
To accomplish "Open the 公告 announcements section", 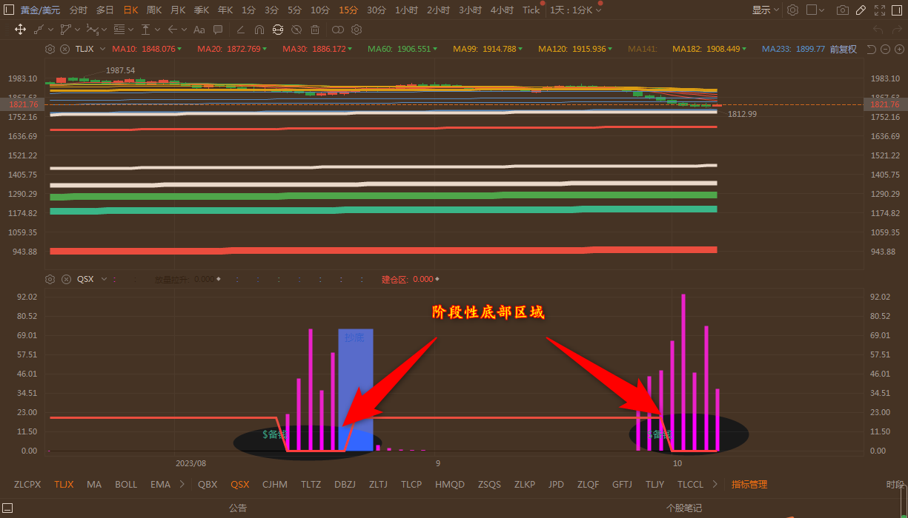I will click(x=238, y=508).
